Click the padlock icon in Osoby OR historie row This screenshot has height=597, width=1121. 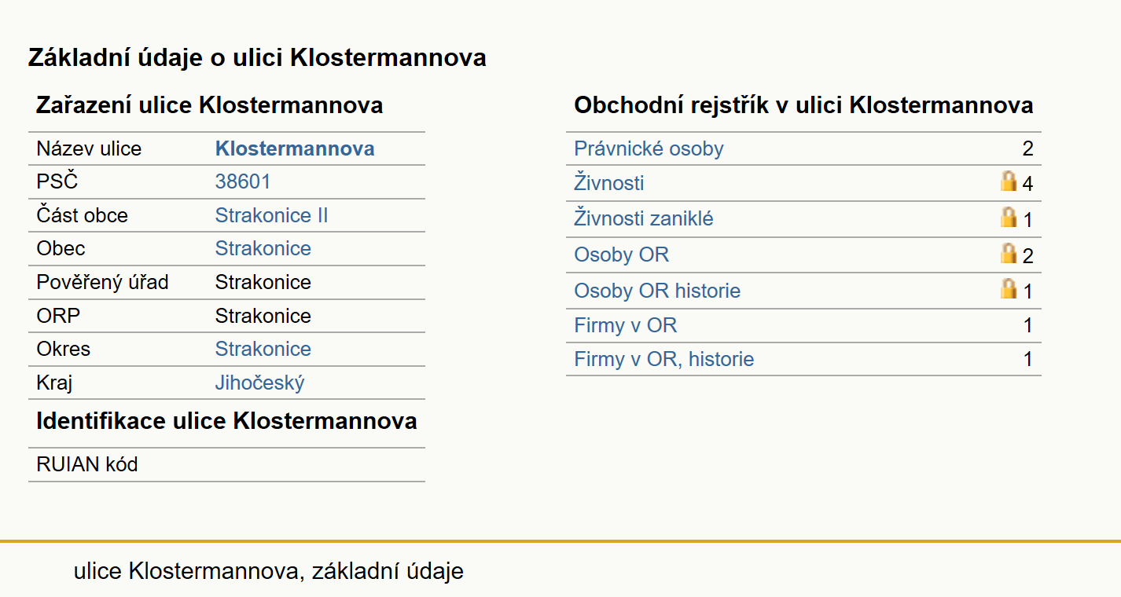(1009, 289)
